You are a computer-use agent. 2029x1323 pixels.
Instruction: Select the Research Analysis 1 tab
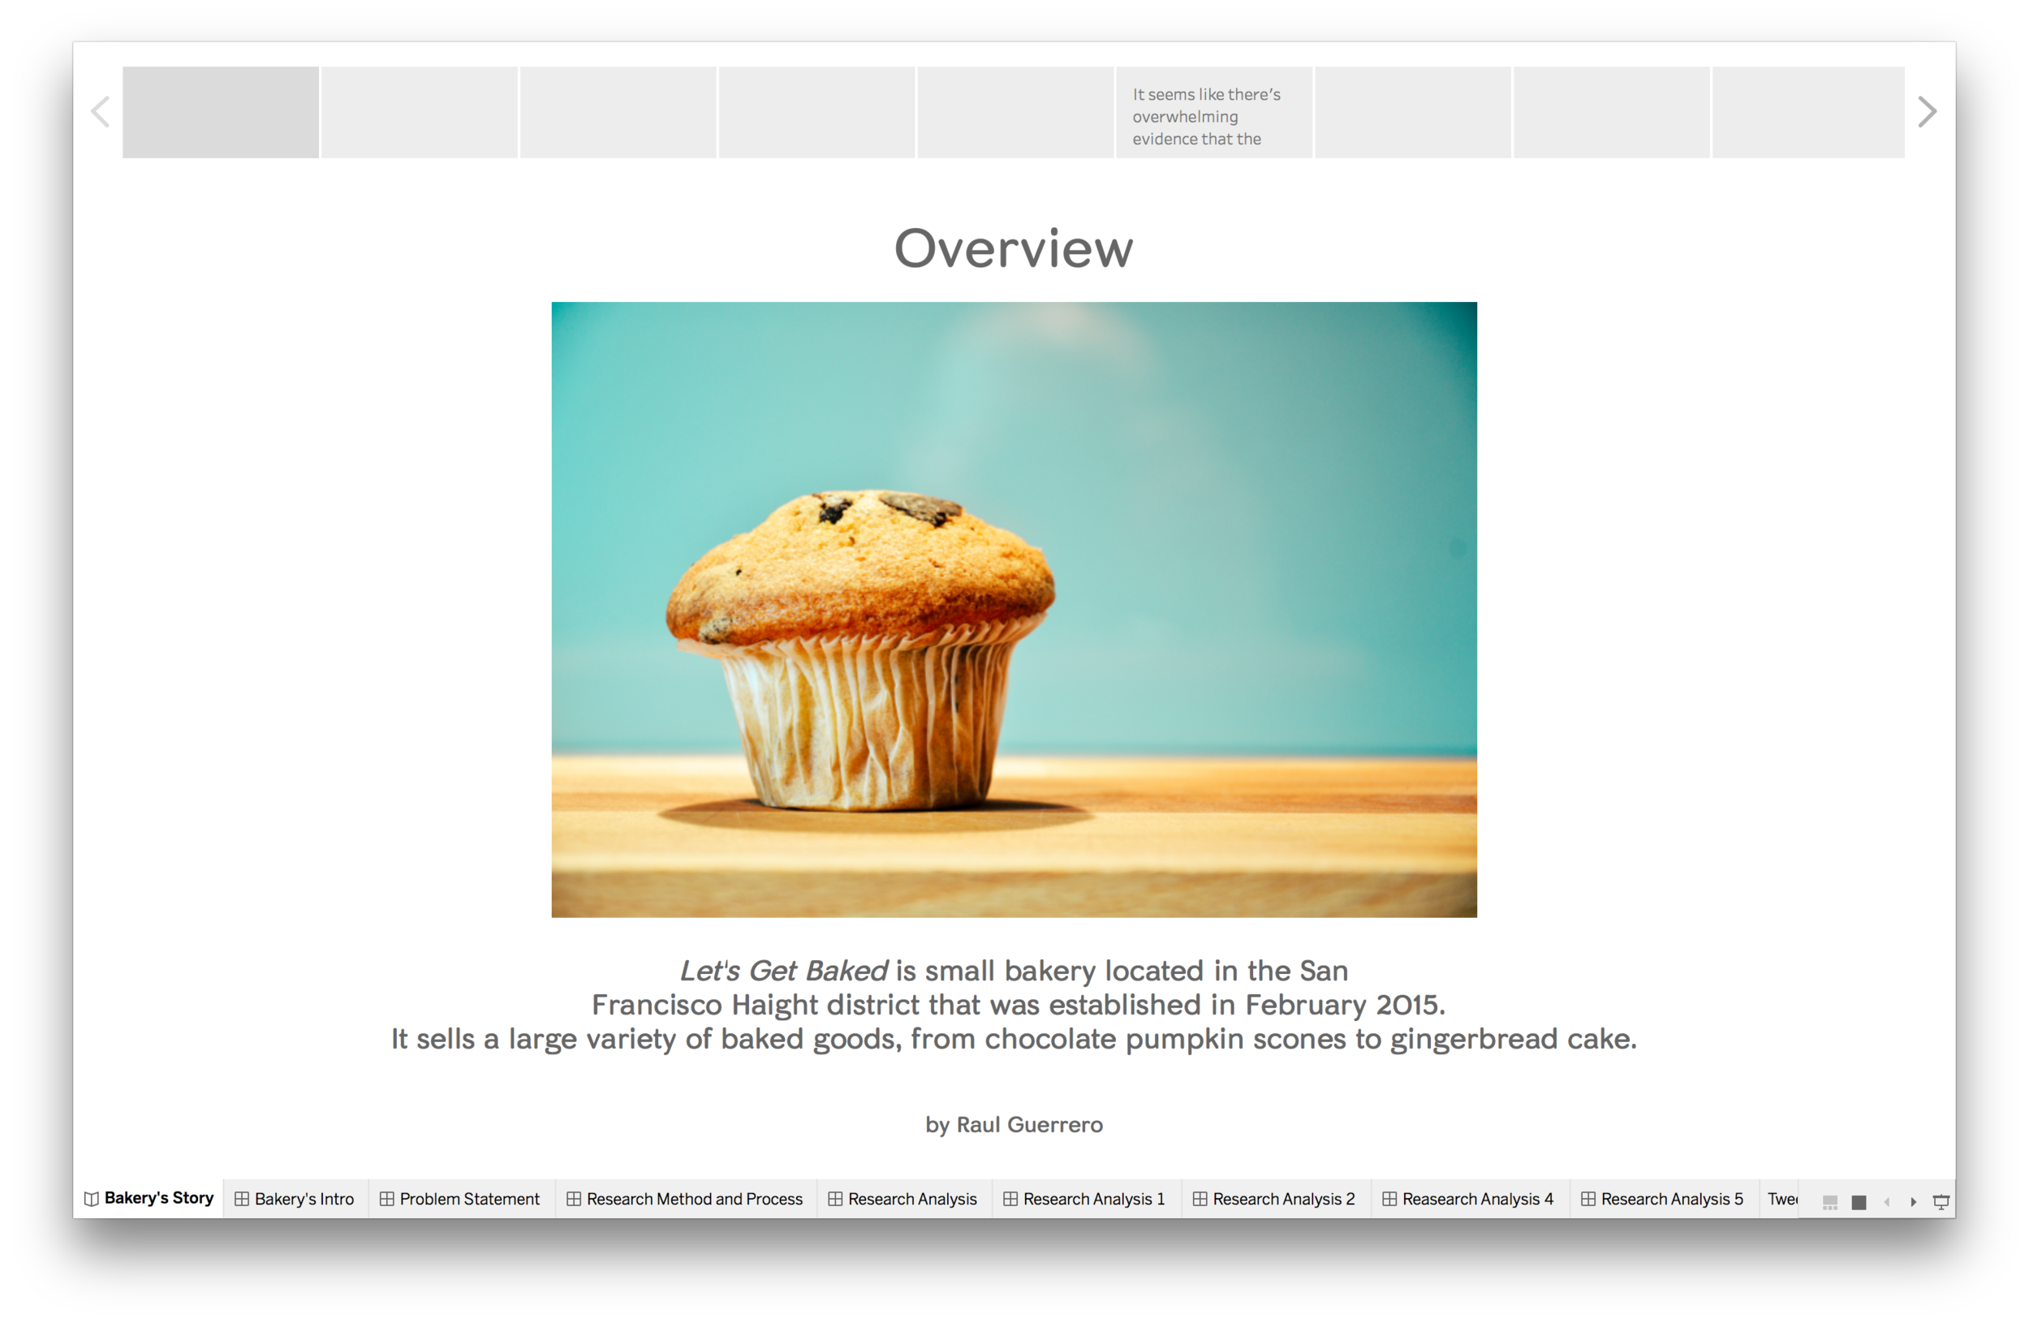pos(1085,1199)
